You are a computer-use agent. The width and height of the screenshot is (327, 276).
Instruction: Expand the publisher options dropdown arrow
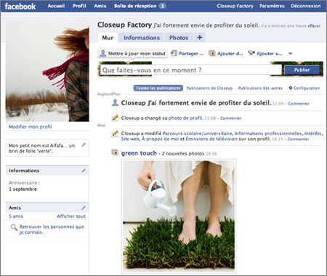click(290, 54)
